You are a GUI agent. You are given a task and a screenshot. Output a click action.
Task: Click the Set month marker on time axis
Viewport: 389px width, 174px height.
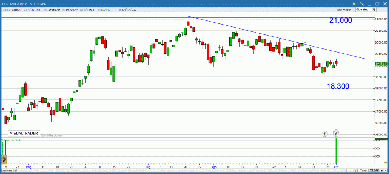click(x=274, y=167)
